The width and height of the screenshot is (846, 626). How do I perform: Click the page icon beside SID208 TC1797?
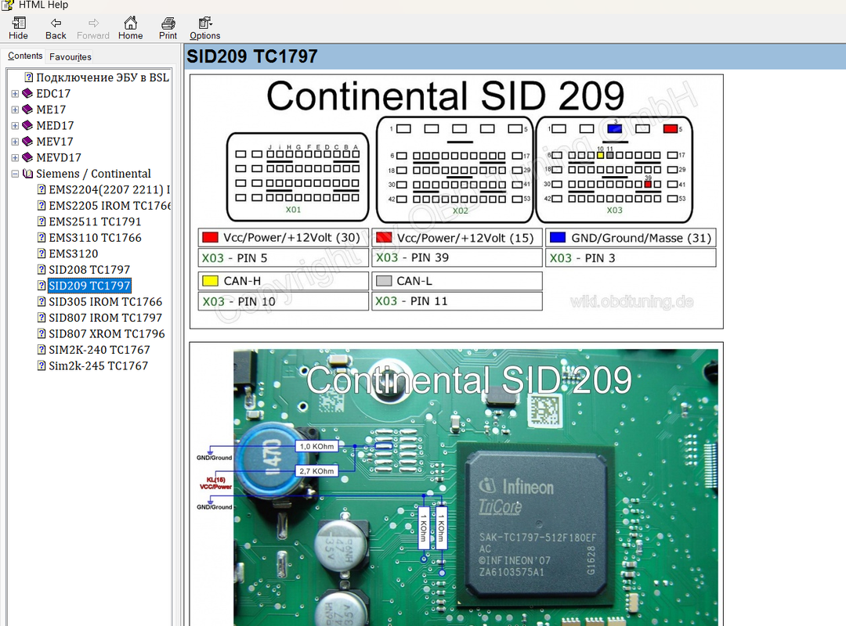point(42,270)
